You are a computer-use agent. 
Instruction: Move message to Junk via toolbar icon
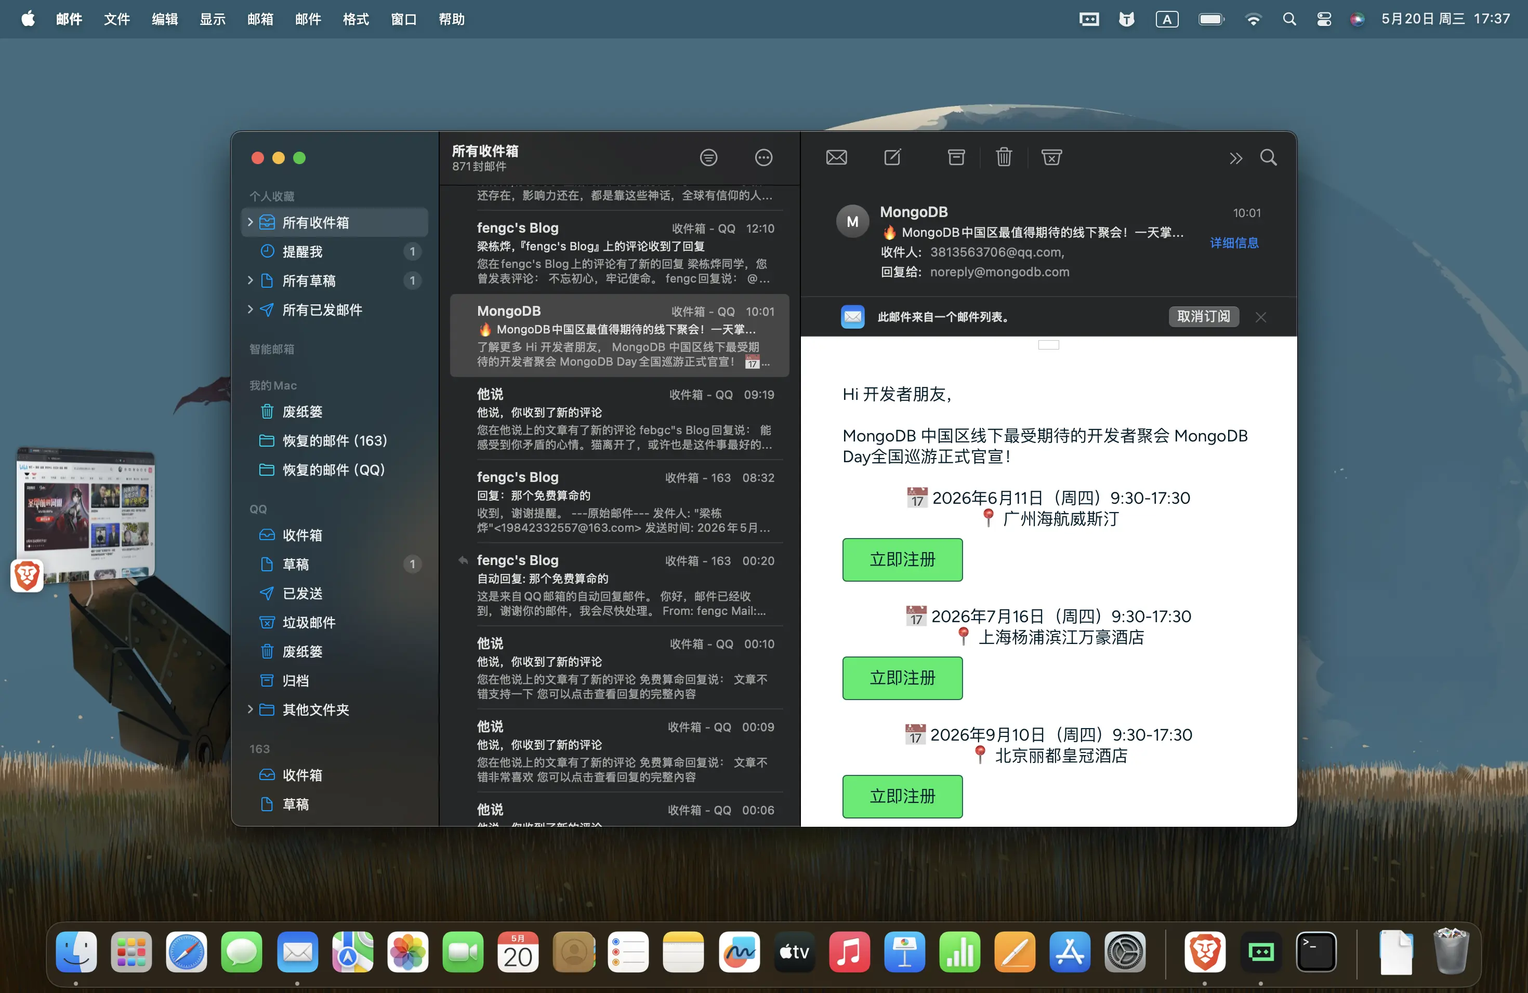(1051, 157)
